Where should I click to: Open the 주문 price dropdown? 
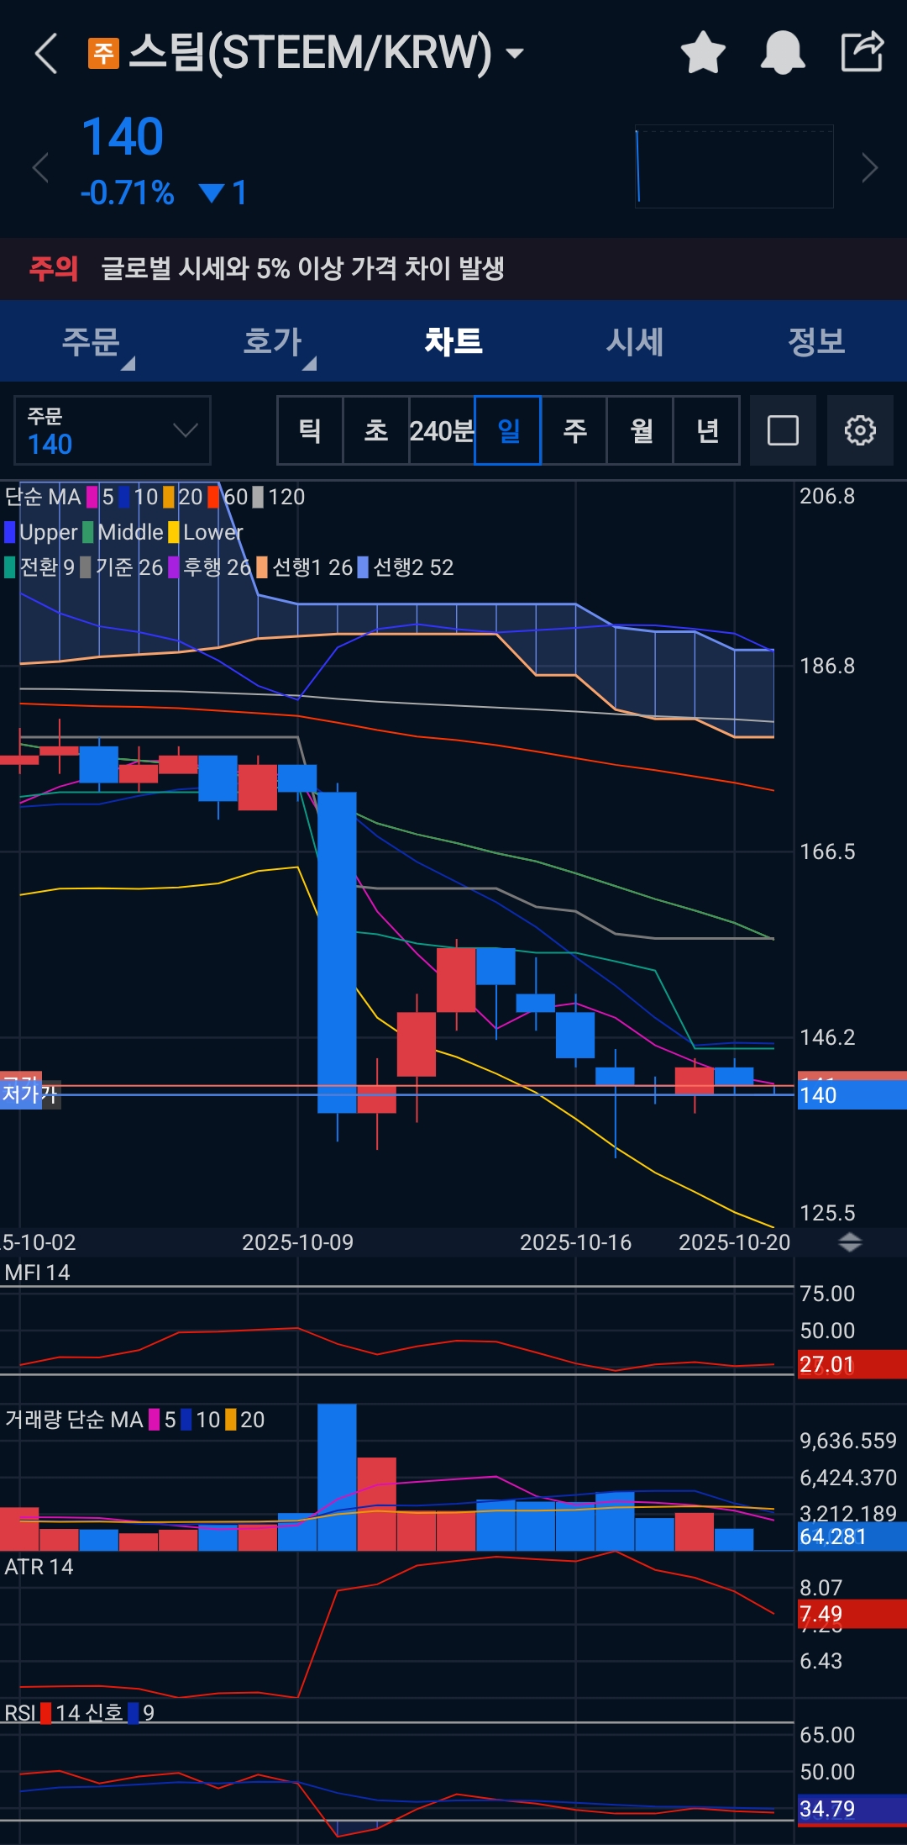(113, 430)
